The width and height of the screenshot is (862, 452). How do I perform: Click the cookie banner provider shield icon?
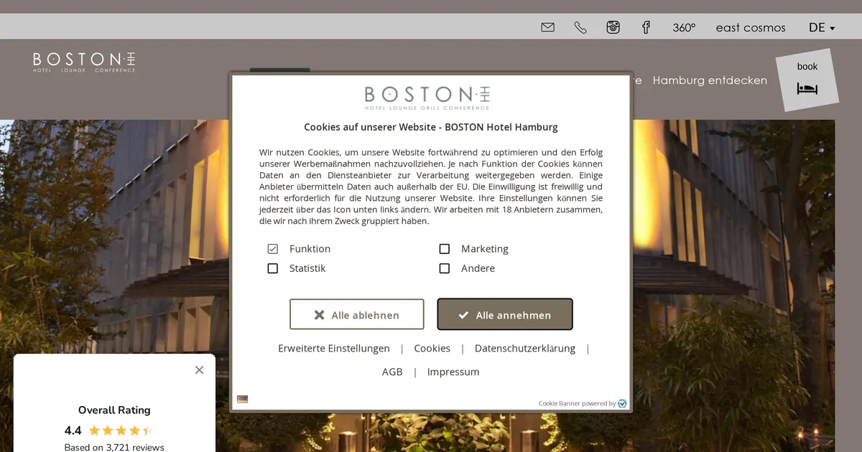(x=622, y=403)
